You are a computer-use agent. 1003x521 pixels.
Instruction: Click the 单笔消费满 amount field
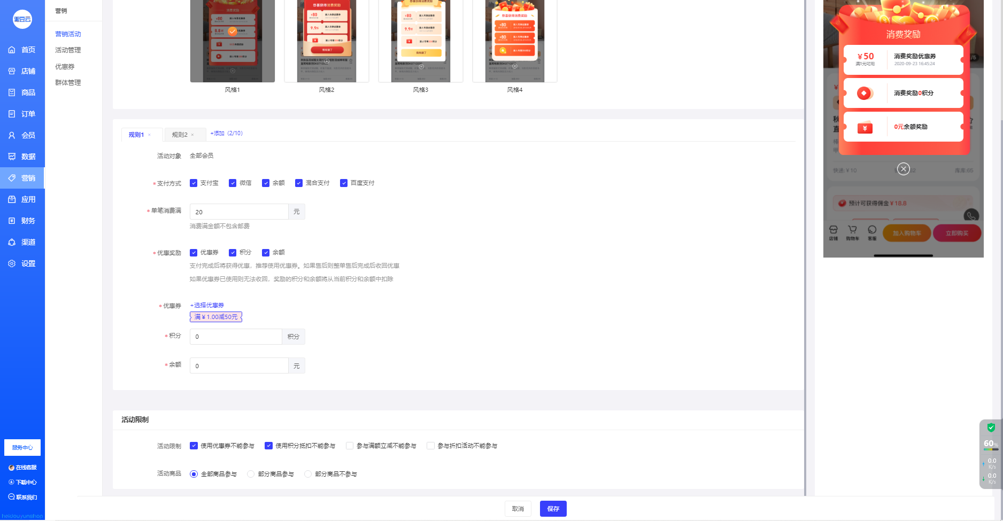tap(239, 212)
